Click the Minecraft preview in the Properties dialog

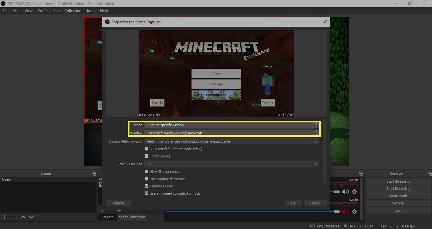click(x=216, y=74)
